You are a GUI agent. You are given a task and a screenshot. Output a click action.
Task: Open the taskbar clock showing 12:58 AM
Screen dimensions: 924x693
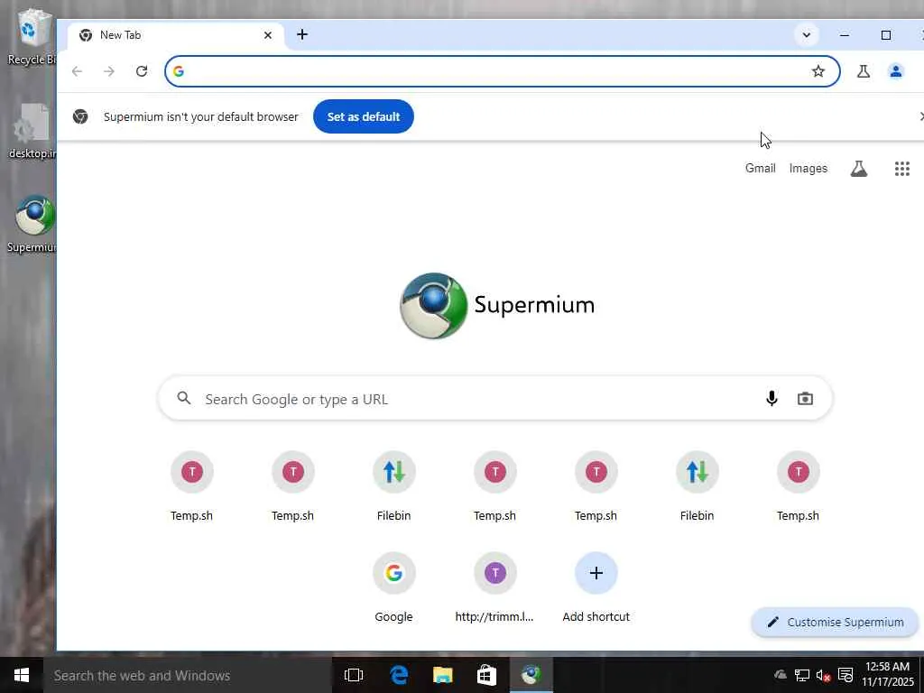tap(888, 675)
